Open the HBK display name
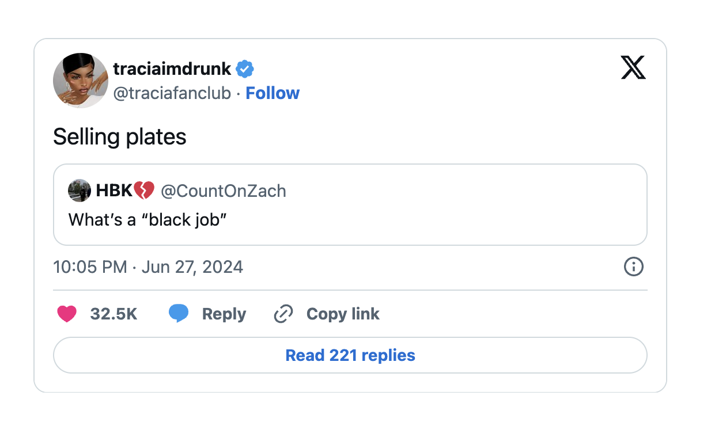Screen dimensions: 711x434 [x=114, y=191]
